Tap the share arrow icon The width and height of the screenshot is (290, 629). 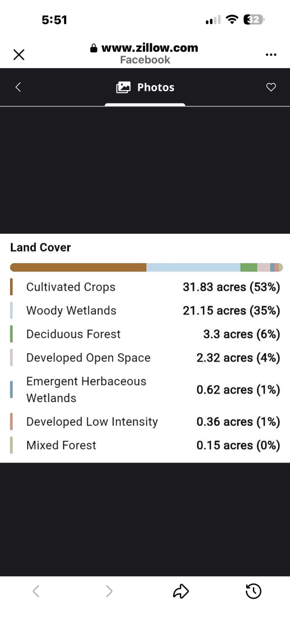[x=181, y=591]
